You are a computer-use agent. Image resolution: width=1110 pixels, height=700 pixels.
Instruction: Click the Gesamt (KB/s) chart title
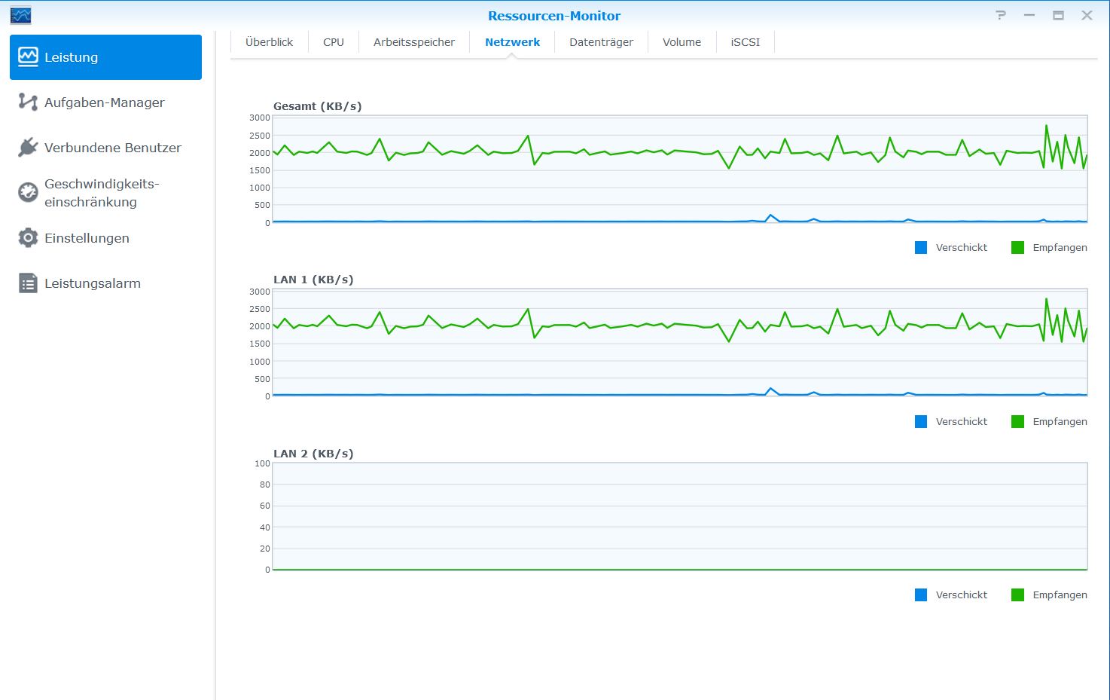point(317,106)
